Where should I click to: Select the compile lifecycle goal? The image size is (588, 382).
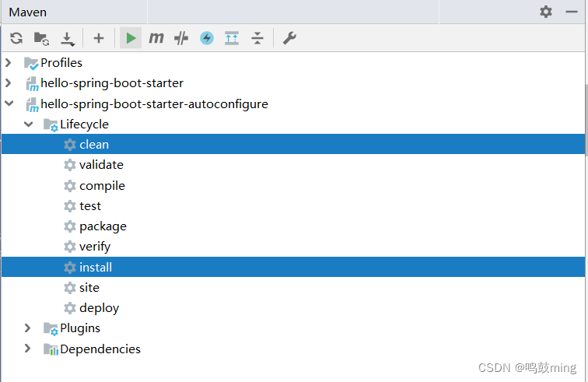102,186
